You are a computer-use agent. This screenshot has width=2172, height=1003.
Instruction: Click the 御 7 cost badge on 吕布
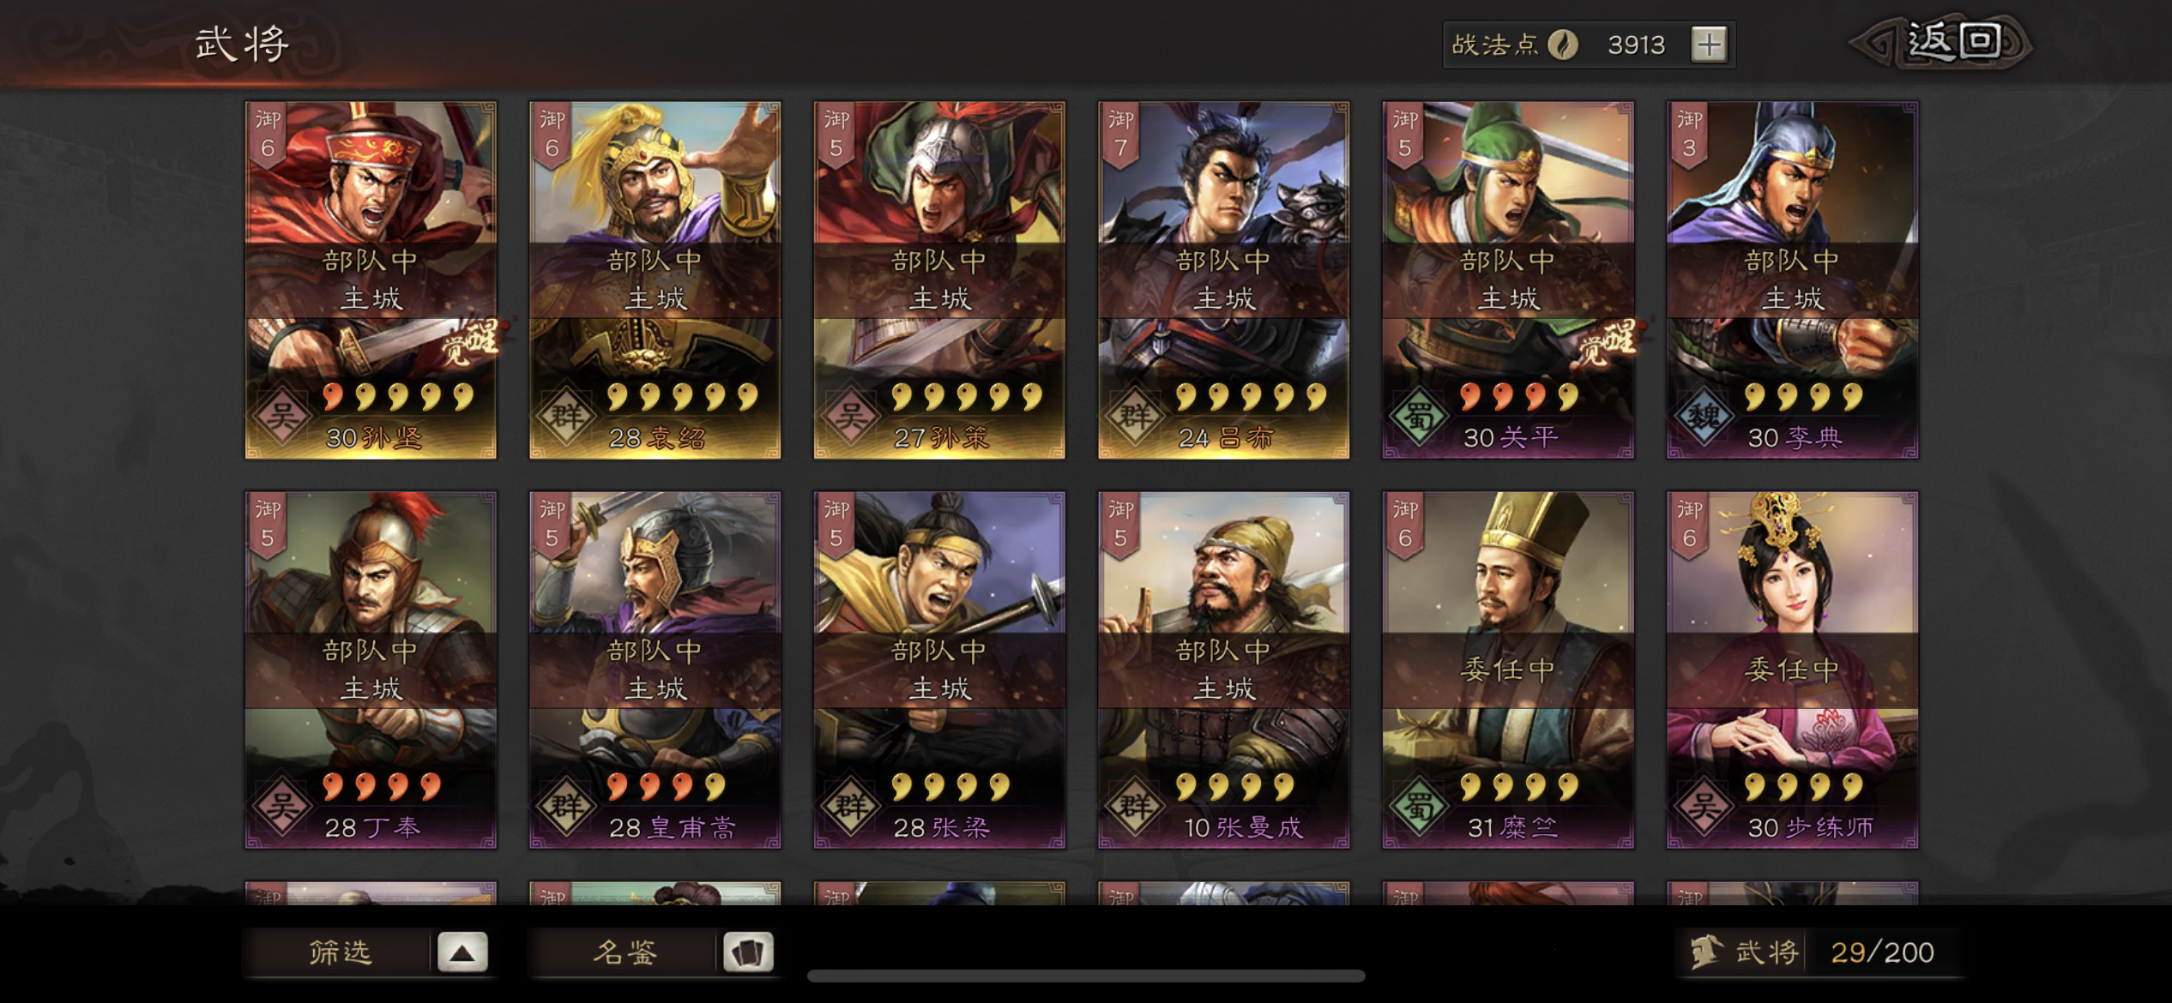click(1120, 134)
